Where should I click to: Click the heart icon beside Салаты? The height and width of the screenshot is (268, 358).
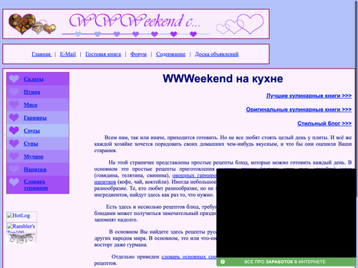14,79
